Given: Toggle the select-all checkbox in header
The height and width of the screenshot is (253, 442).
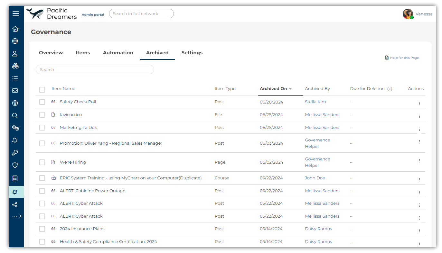Looking at the screenshot, I should (42, 89).
